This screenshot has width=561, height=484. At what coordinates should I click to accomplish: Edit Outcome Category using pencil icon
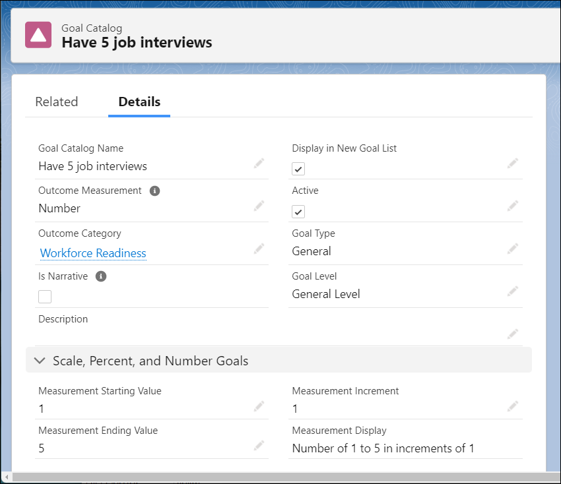click(x=259, y=249)
